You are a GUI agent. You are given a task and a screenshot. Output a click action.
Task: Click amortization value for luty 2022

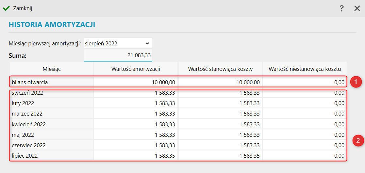pos(136,103)
